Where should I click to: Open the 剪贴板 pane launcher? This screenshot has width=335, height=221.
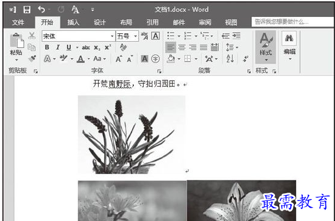(36, 71)
